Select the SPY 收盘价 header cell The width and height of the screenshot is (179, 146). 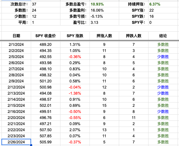[46, 36]
